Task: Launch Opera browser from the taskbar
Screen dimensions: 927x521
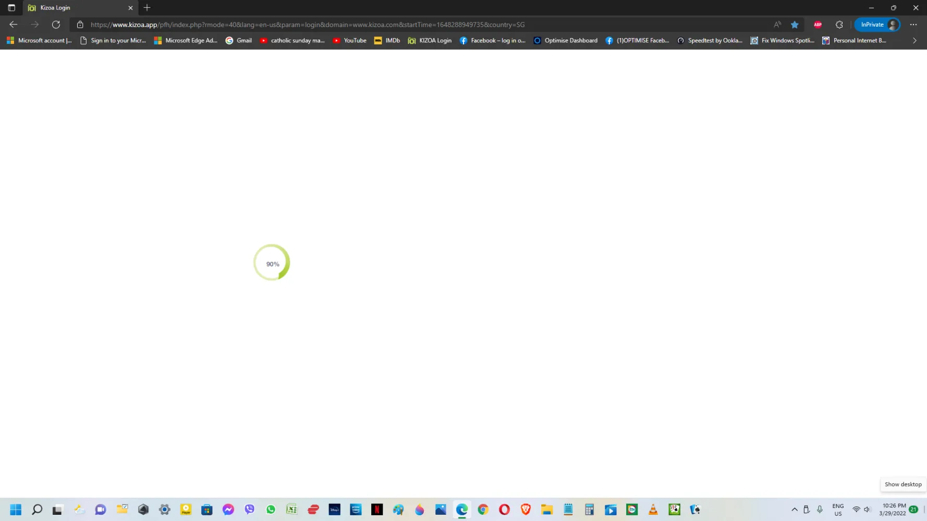Action: 505,510
